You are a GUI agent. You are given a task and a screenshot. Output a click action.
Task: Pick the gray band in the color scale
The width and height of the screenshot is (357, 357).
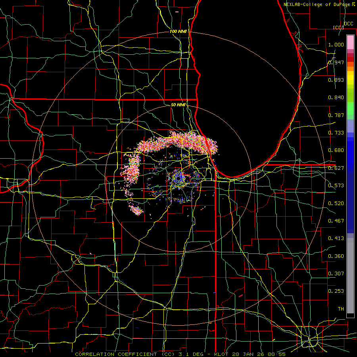(x=350, y=276)
